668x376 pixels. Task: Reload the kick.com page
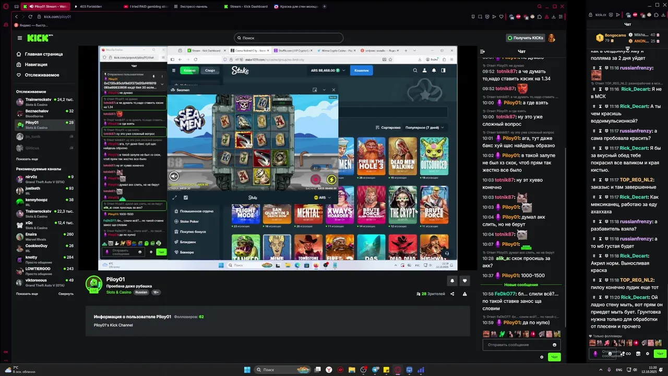coord(30,17)
